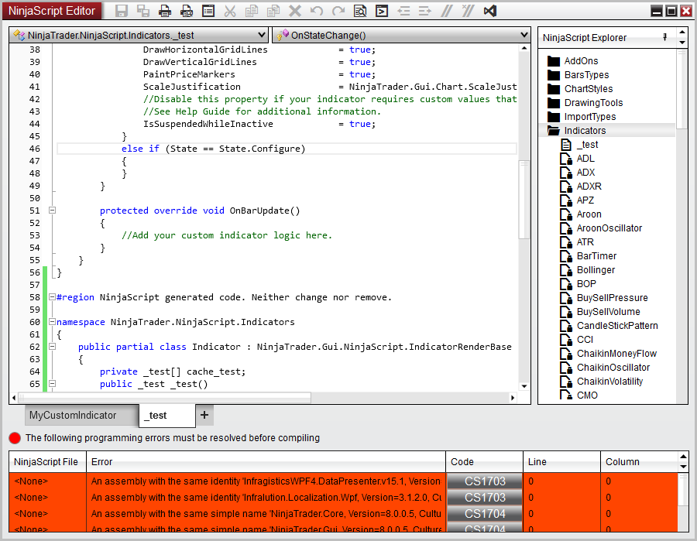Click the Compile icon in toolbar

[x=382, y=11]
